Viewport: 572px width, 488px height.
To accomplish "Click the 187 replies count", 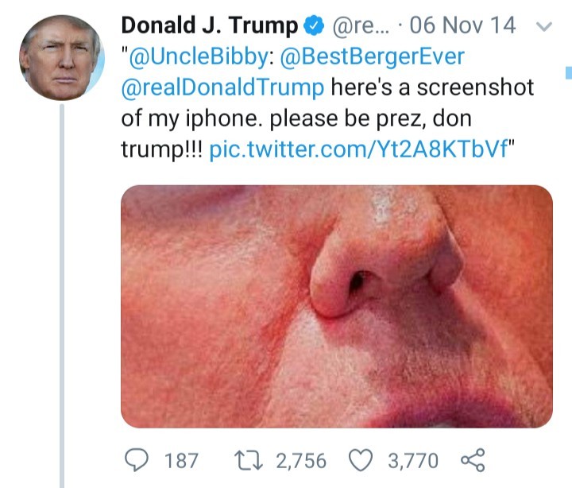I will click(180, 460).
